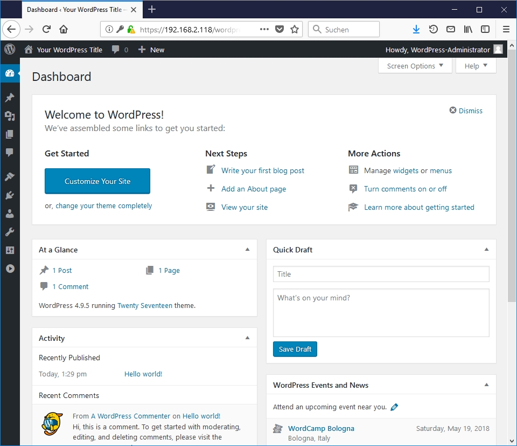Click the browser forward arrow button
Image resolution: width=517 pixels, height=446 pixels.
coord(29,29)
